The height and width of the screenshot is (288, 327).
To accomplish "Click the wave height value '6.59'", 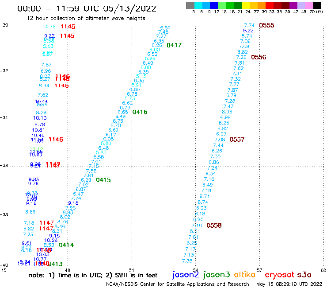I will tap(165, 28).
